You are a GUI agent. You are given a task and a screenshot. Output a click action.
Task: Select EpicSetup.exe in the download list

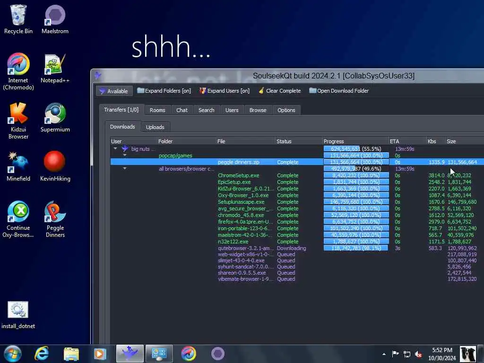(x=234, y=182)
